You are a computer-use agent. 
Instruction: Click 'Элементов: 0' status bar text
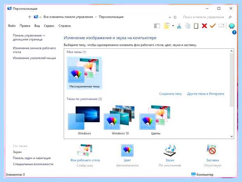15,175
